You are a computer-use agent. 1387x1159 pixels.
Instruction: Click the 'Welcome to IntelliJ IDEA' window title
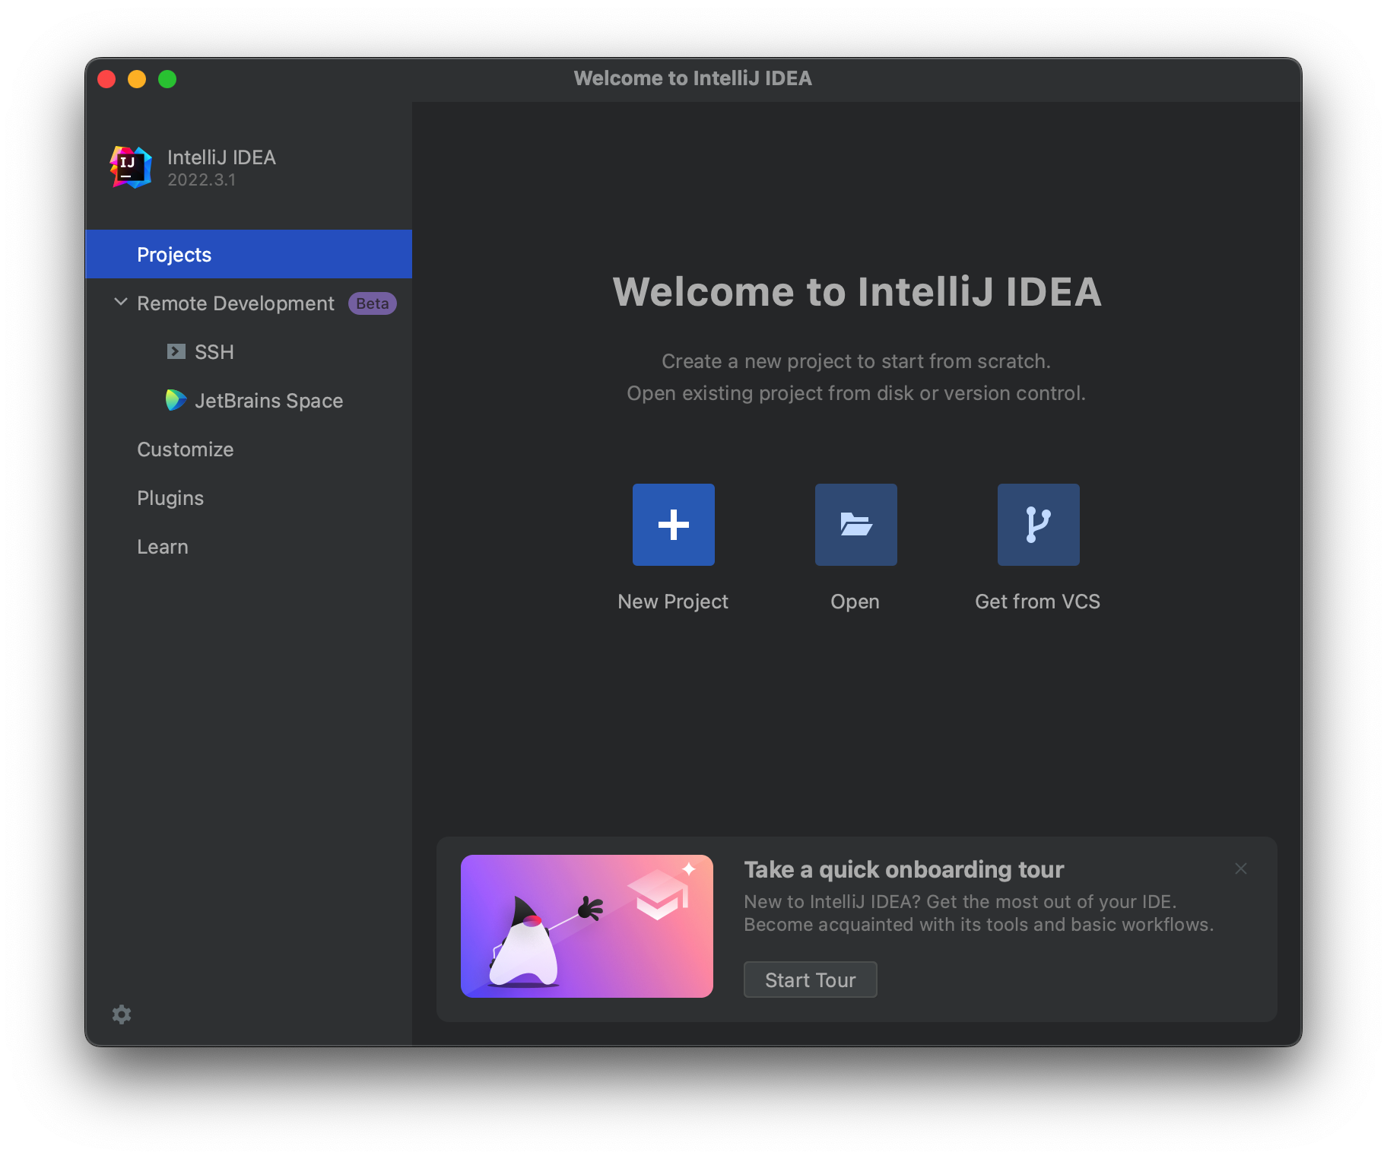pyautogui.click(x=693, y=78)
